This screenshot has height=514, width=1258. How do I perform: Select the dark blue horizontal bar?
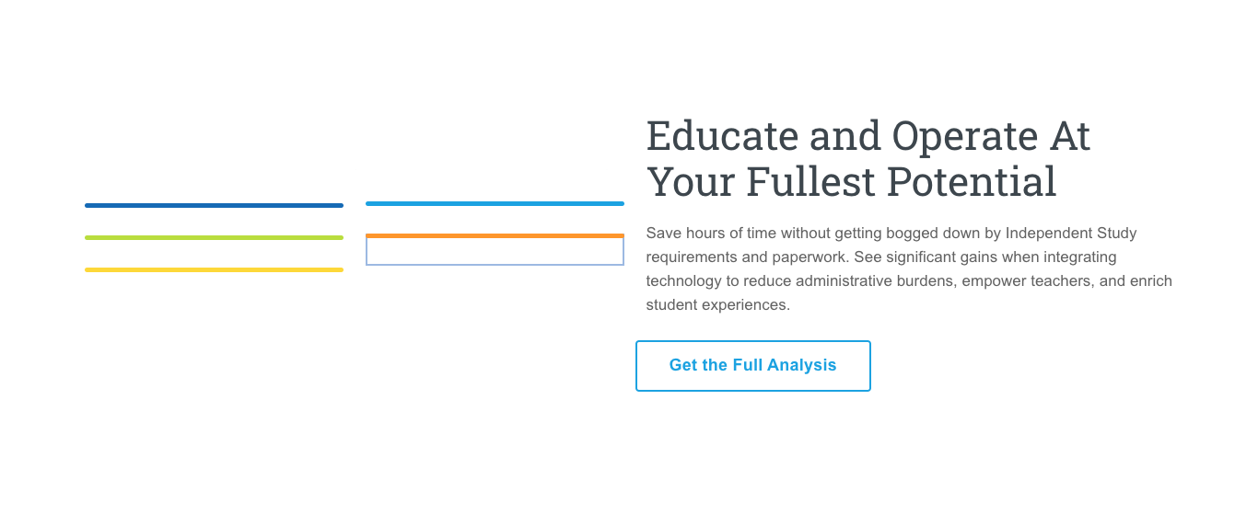pos(214,205)
